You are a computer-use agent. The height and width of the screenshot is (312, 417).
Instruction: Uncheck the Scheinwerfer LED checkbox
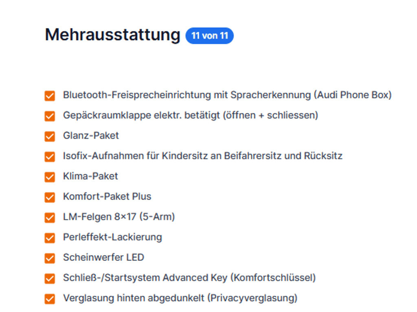(50, 258)
